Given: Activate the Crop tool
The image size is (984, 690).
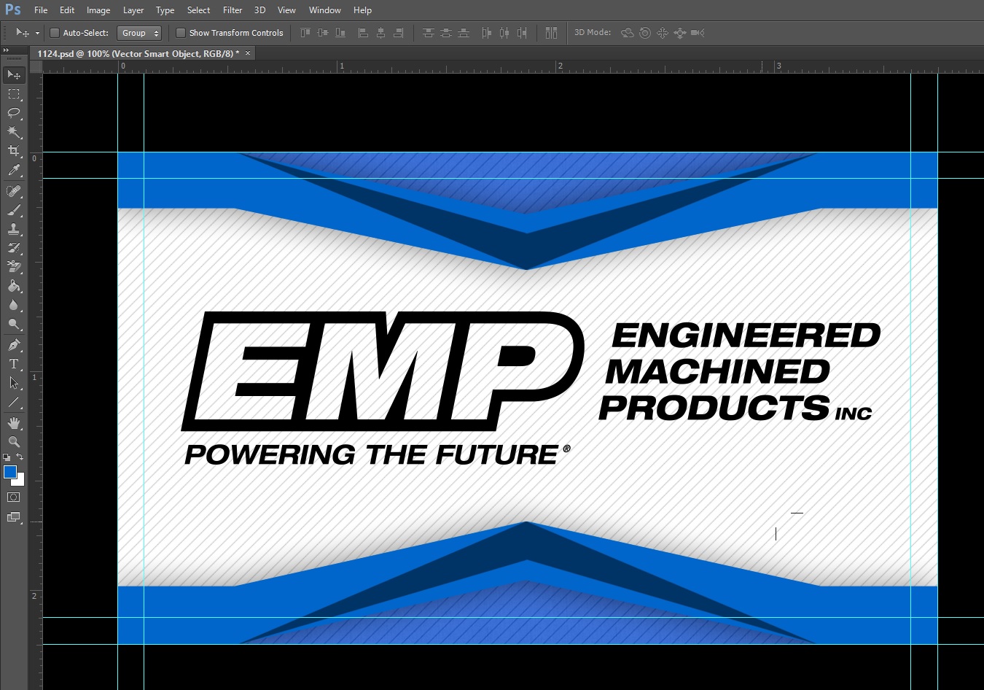Looking at the screenshot, I should click(x=13, y=151).
